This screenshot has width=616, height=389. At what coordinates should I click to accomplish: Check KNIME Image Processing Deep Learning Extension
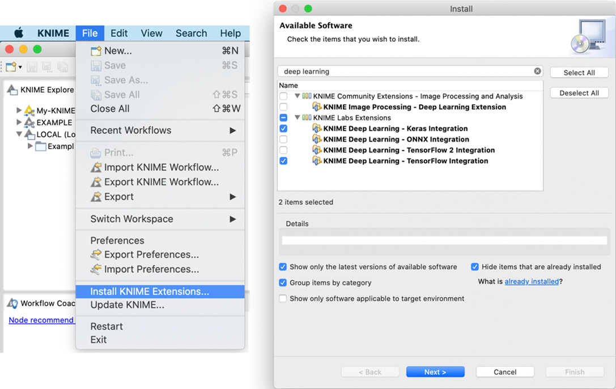click(x=283, y=107)
